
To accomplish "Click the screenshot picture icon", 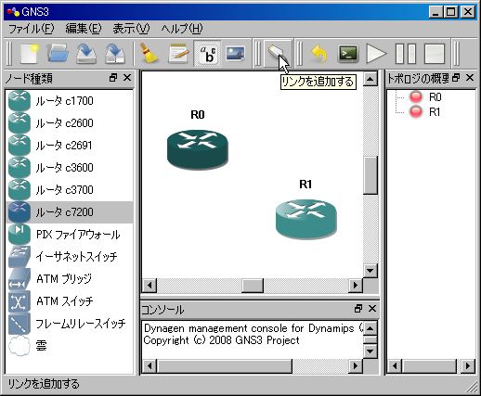I will 235,54.
